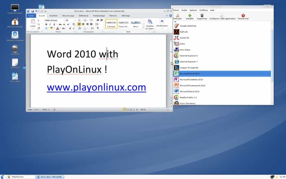Viewport: 286px width, 179px height.
Task: Click the Tout fermer icon
Action: click(x=243, y=15)
